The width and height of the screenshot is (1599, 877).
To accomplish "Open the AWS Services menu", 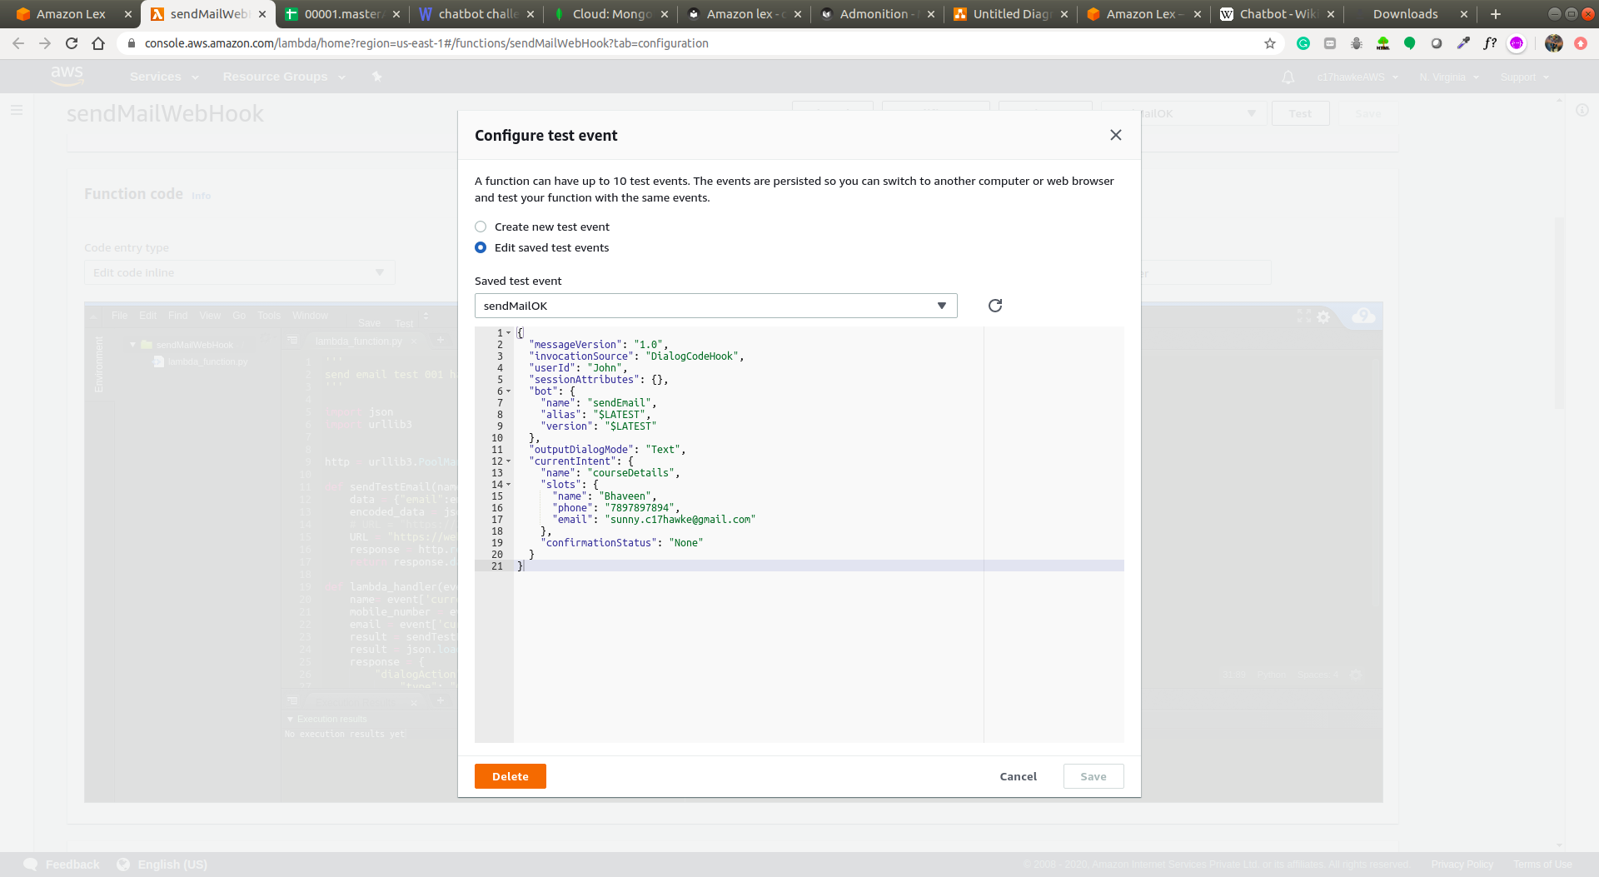I will 164,77.
